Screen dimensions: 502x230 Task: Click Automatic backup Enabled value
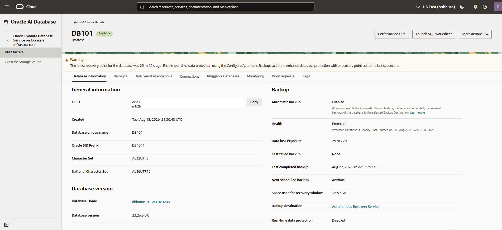338,102
